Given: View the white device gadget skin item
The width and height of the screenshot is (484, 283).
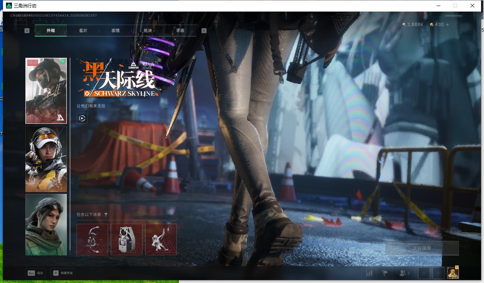Looking at the screenshot, I should pyautogui.click(x=127, y=239).
